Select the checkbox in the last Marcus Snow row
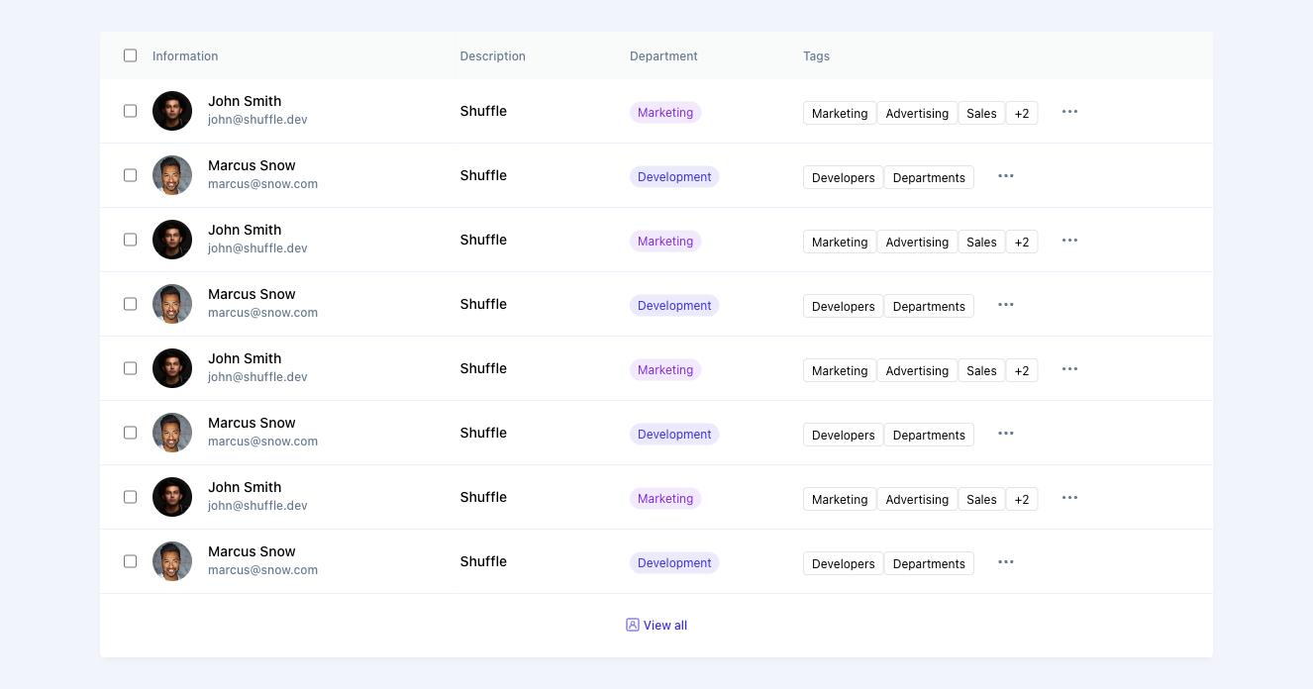 click(130, 561)
